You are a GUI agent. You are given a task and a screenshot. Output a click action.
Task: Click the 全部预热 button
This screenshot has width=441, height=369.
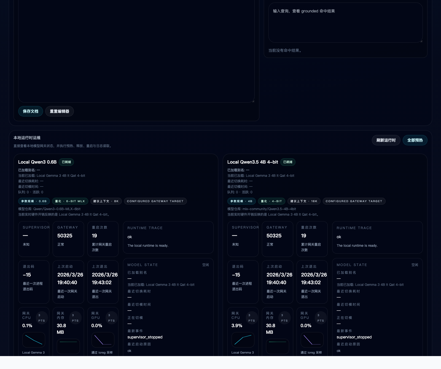(x=415, y=140)
